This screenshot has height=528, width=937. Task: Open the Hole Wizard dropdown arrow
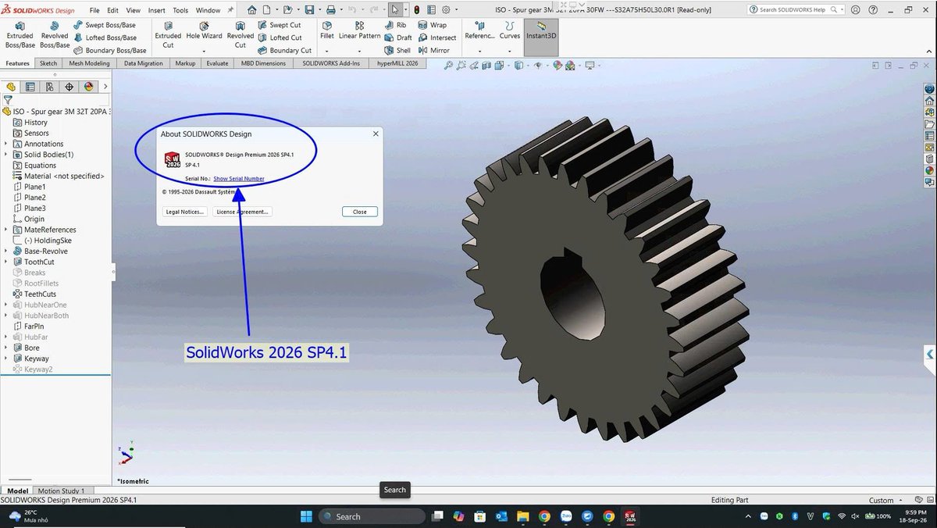click(204, 51)
